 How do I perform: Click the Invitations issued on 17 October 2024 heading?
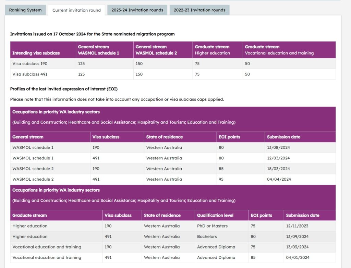coord(92,34)
